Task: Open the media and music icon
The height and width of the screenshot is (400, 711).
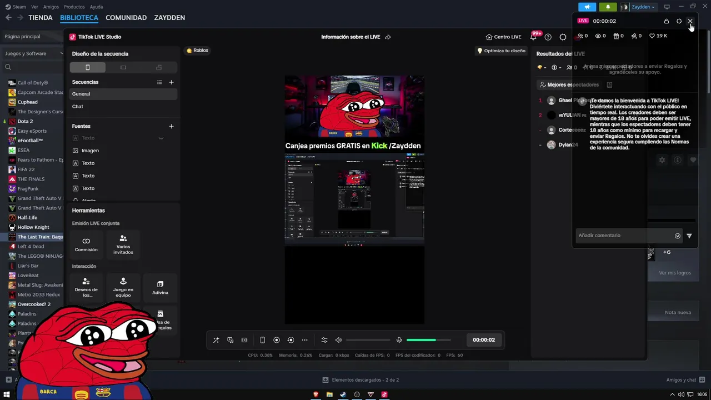Action: click(x=231, y=340)
